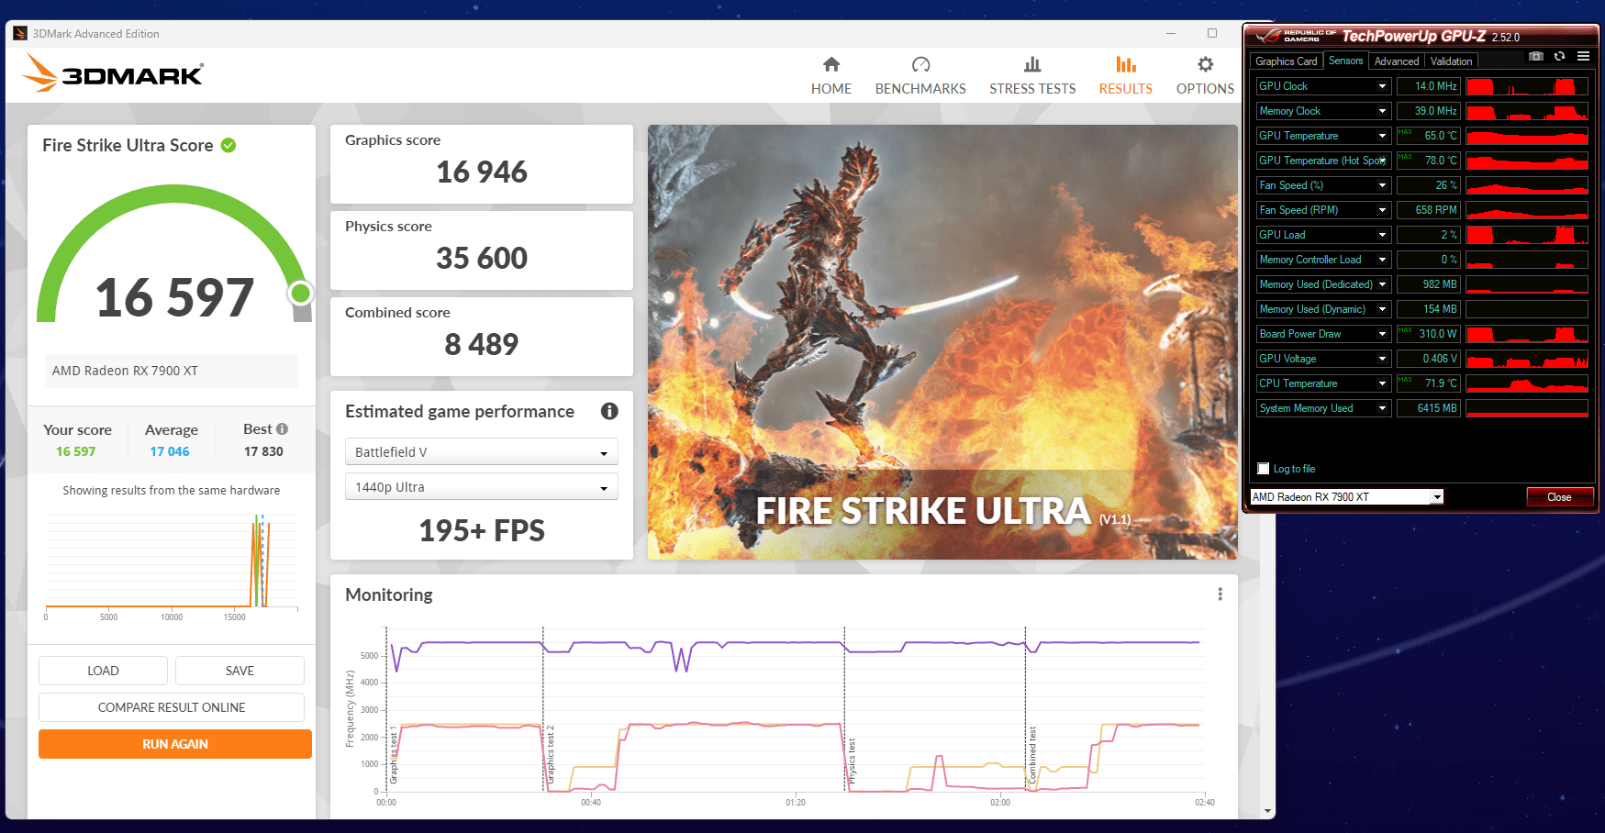The image size is (1605, 833).
Task: Open the Validation tab in GPU-Z
Action: pos(1451,61)
